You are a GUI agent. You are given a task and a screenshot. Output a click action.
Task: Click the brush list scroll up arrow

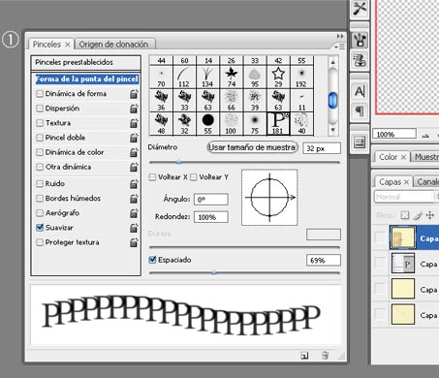[x=332, y=62]
